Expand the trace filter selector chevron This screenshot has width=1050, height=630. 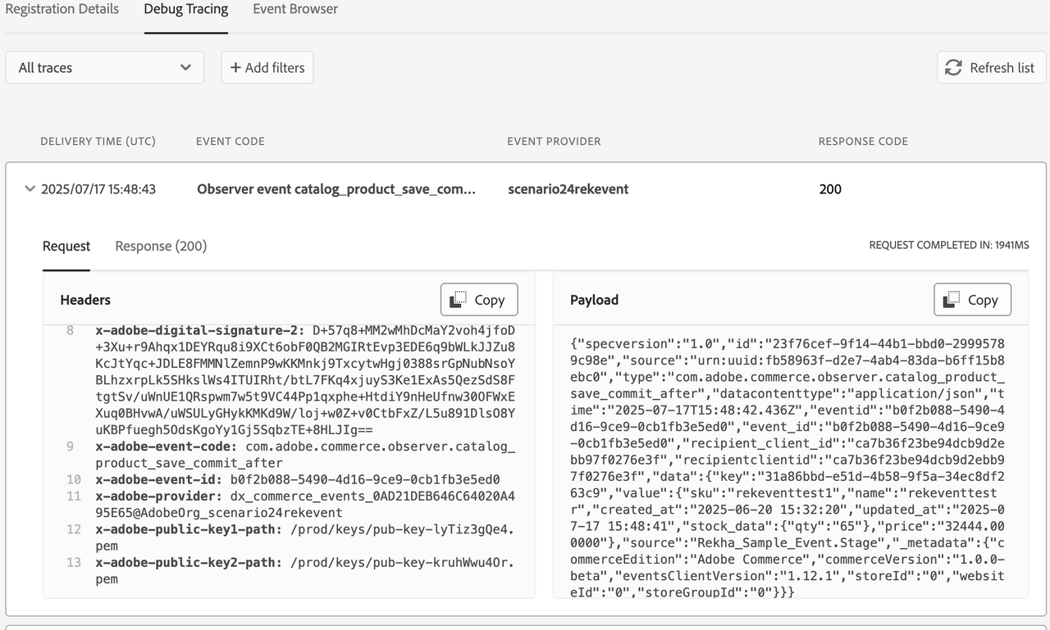[186, 67]
